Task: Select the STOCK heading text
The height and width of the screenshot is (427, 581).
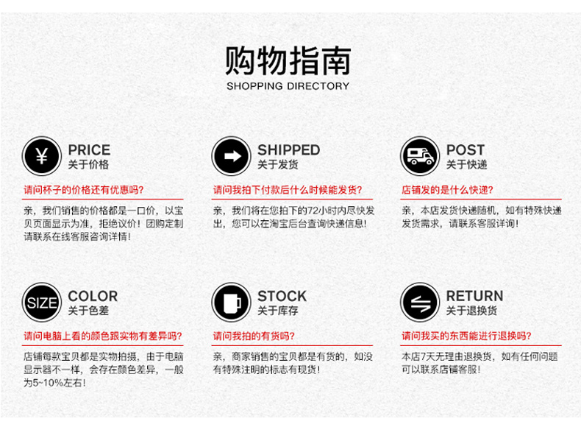Action: (282, 296)
